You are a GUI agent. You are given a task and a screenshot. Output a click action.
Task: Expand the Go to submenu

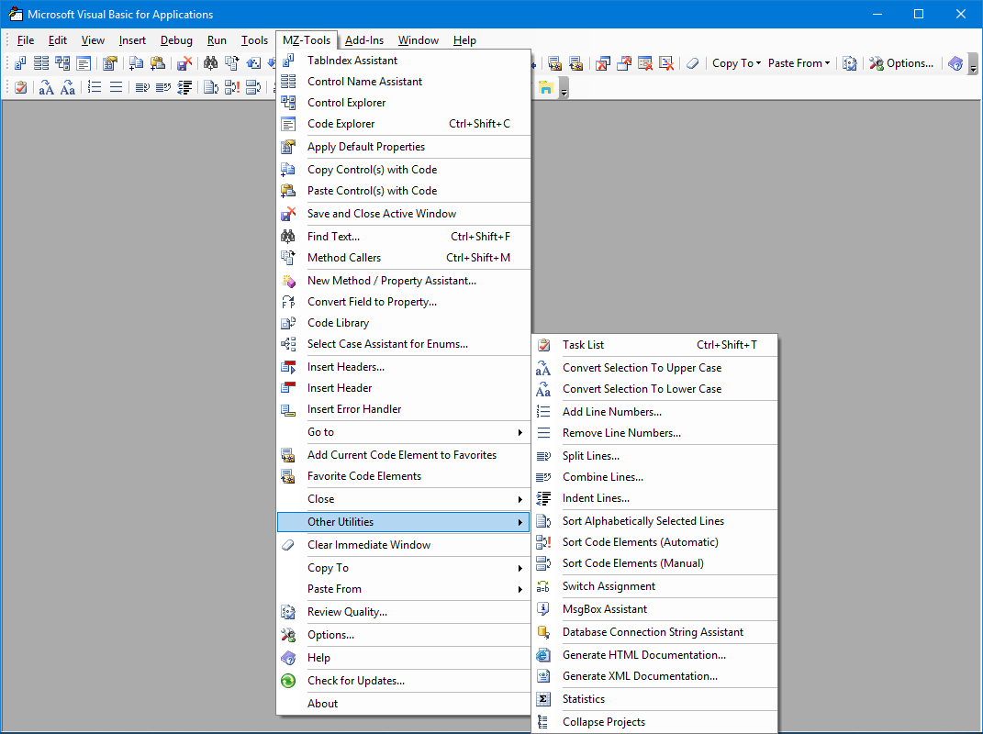(x=404, y=432)
